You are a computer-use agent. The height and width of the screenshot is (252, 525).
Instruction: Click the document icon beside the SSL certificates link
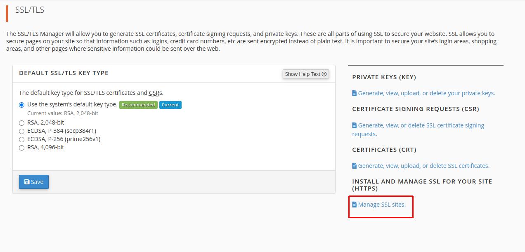pyautogui.click(x=354, y=166)
